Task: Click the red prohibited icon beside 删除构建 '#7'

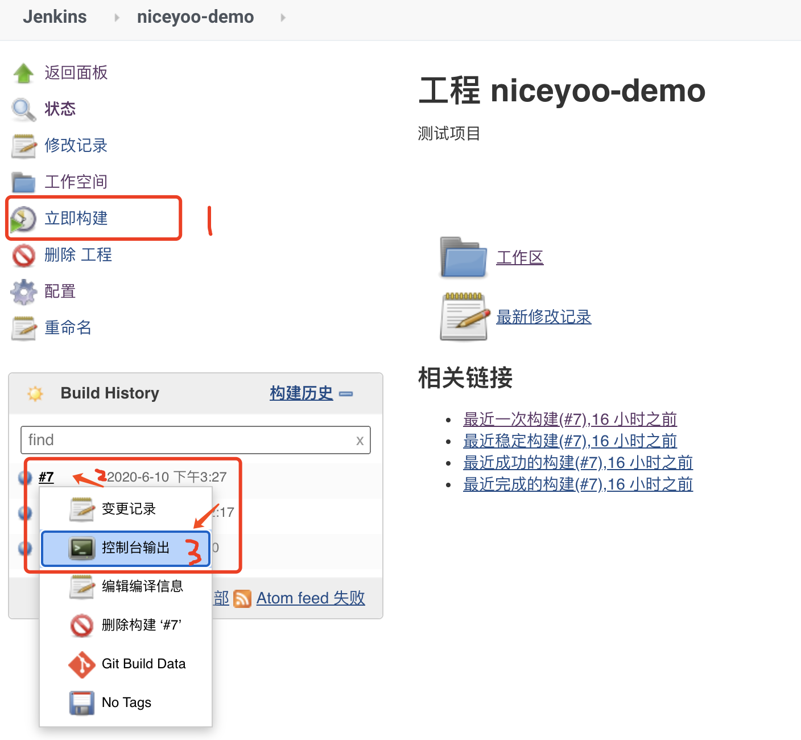Action: (82, 626)
